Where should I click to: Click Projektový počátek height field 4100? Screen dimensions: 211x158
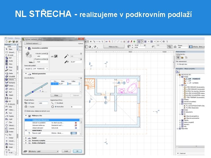[42, 62]
